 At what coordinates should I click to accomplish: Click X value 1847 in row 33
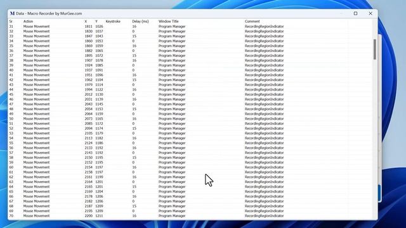(x=89, y=36)
